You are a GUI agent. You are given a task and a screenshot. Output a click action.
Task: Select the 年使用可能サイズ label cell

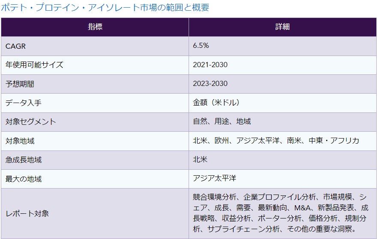(34, 65)
